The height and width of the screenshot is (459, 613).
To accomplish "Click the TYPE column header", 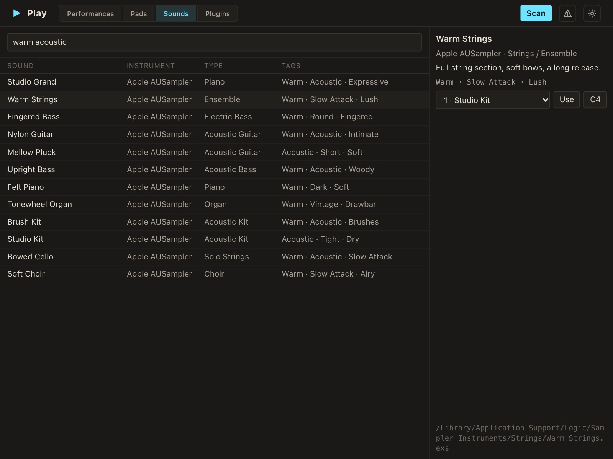I will click(213, 66).
